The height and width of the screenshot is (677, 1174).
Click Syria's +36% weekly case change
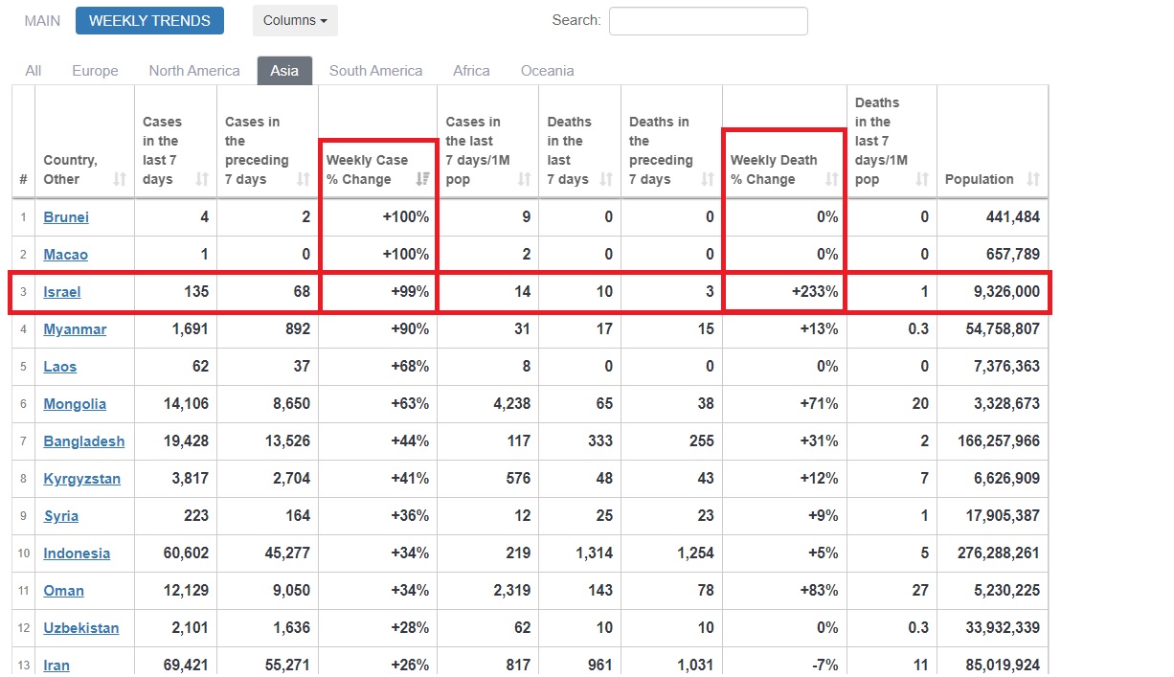point(411,516)
